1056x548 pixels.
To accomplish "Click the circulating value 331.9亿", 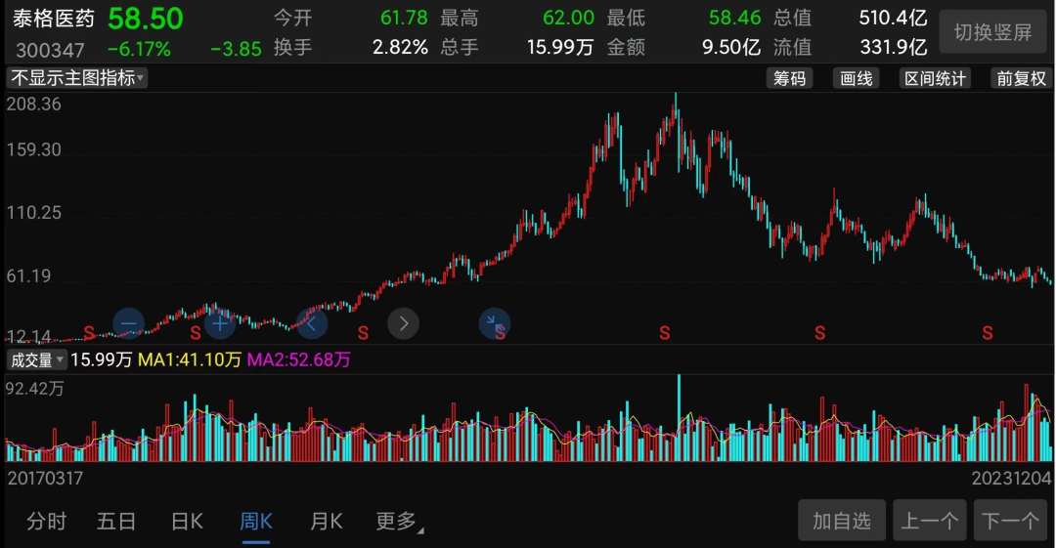I will (893, 47).
